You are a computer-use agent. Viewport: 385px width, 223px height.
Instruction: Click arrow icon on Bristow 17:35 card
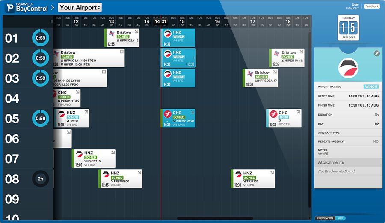point(301,52)
